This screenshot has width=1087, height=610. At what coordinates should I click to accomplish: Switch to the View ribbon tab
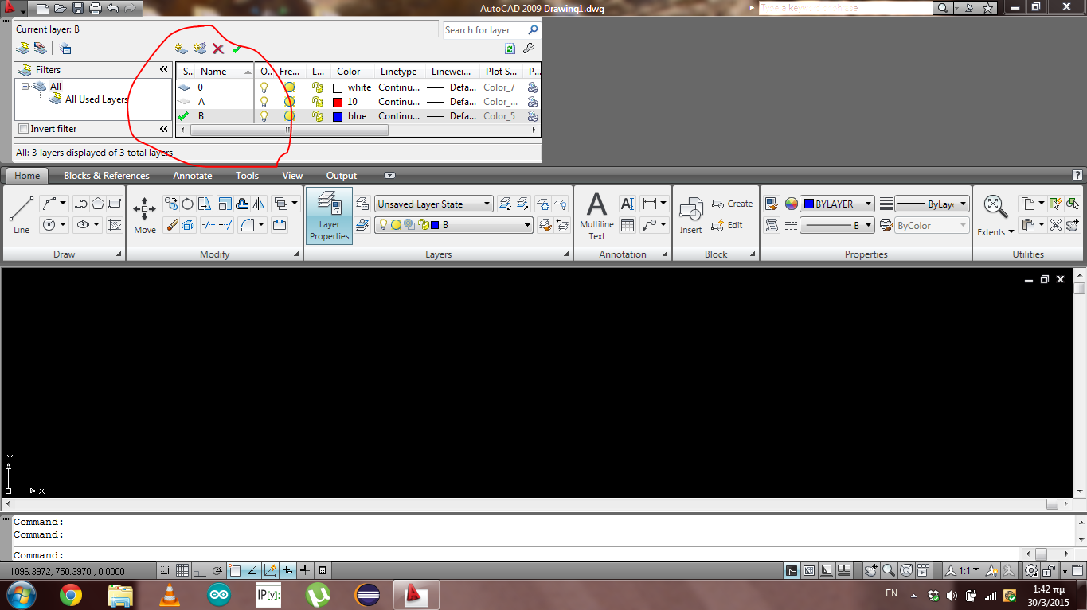click(x=292, y=176)
